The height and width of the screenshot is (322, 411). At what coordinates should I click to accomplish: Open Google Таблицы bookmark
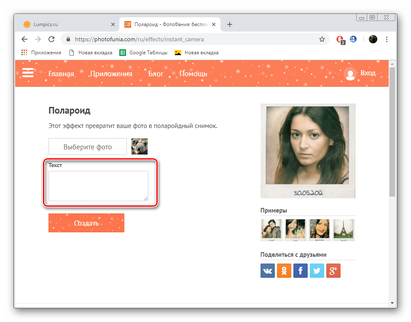[144, 53]
